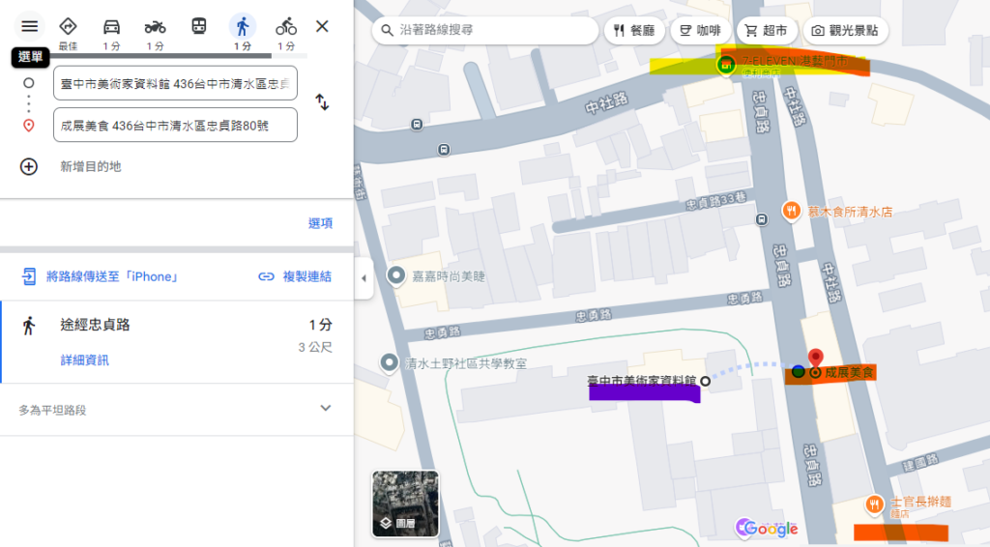Click bus stop icon below 中社路 curve
The width and height of the screenshot is (990, 547).
(x=444, y=150)
